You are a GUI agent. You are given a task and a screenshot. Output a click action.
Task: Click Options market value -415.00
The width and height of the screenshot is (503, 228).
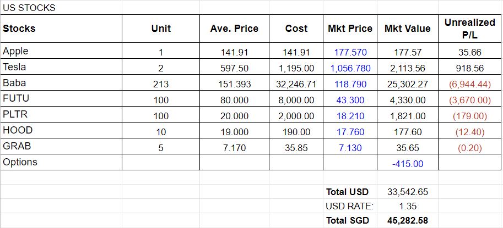pyautogui.click(x=407, y=164)
